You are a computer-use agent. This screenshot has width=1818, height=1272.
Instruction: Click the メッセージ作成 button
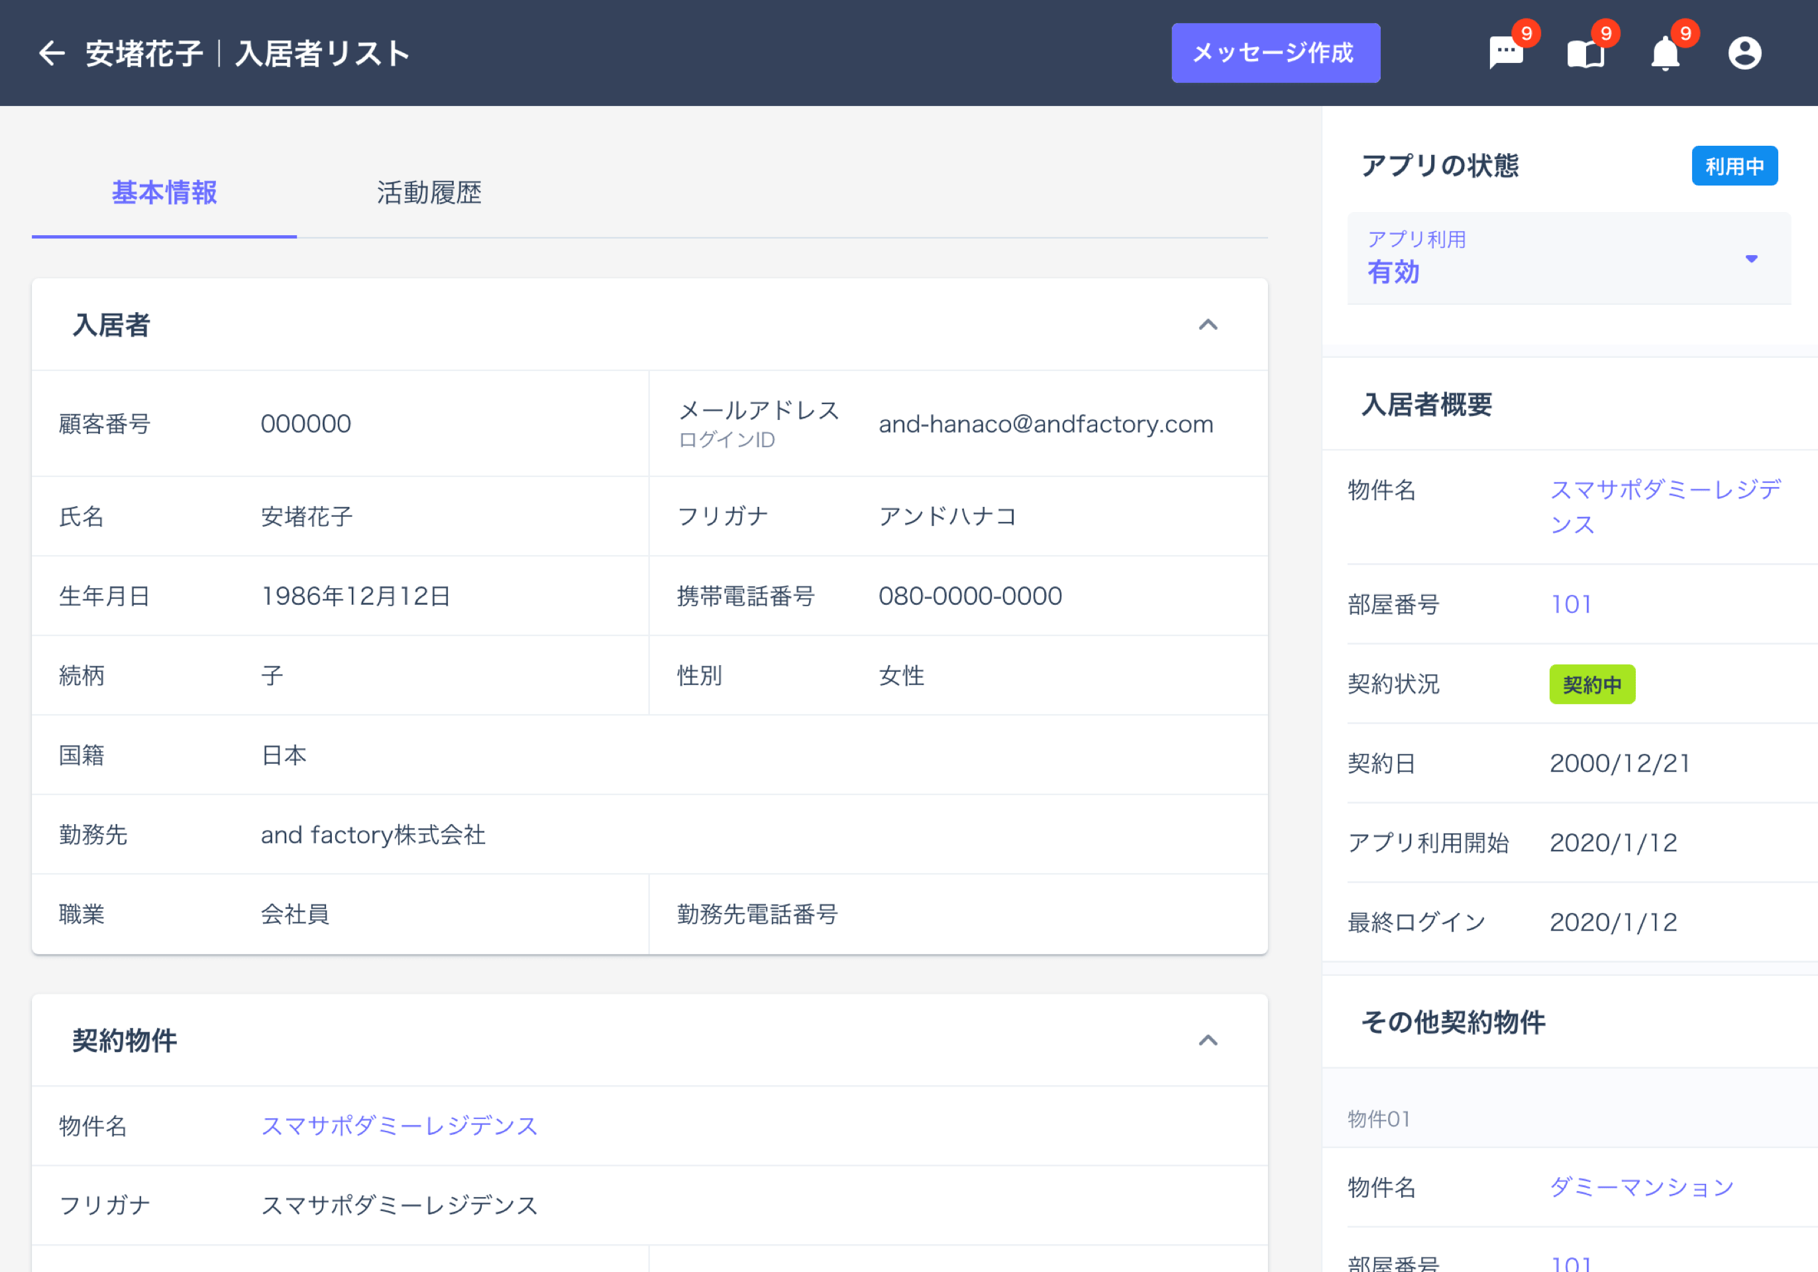[1275, 53]
